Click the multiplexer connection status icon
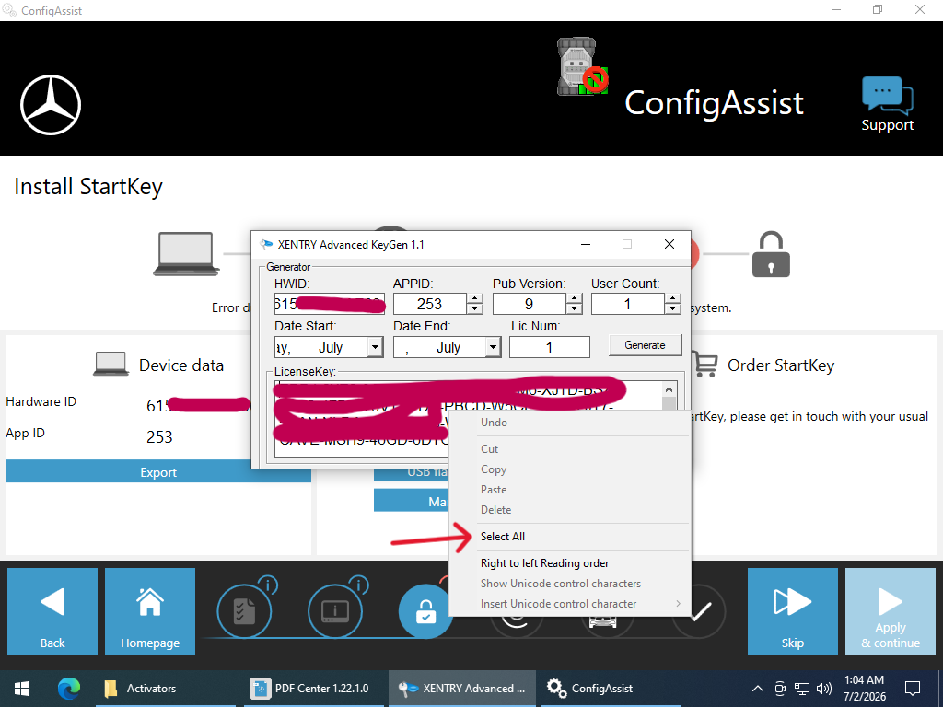 (582, 66)
